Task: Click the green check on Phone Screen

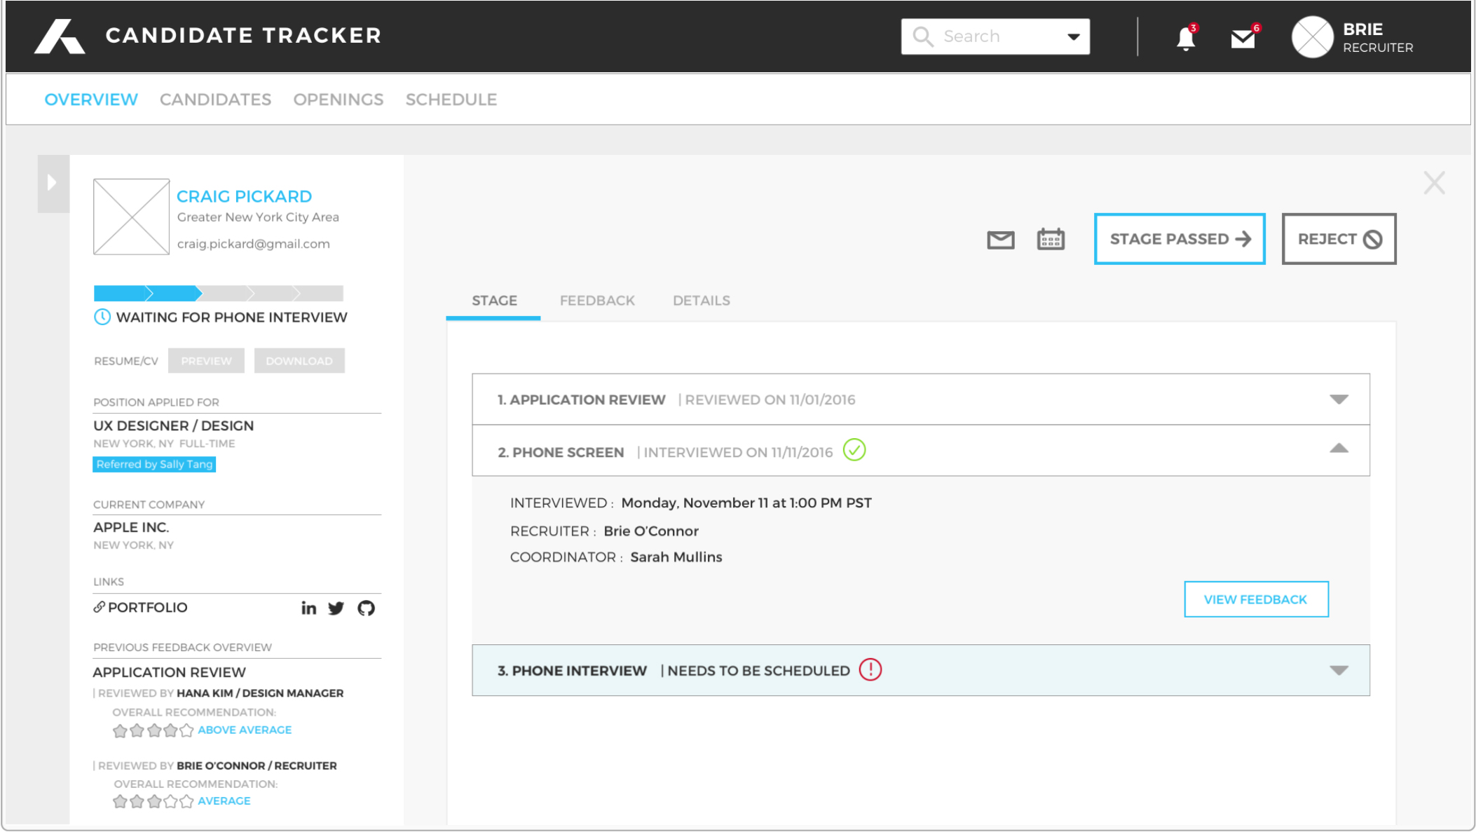Action: tap(854, 450)
